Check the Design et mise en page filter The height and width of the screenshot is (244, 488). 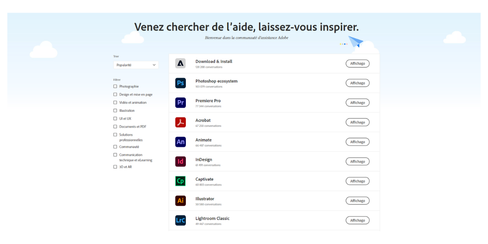click(x=115, y=94)
